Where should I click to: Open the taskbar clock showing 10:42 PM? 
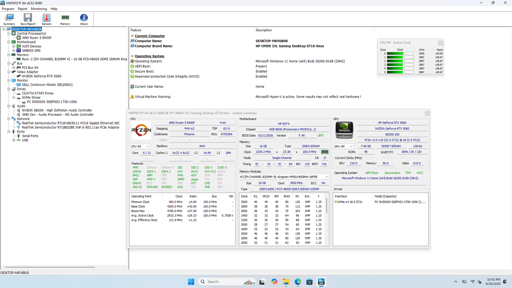coord(493,282)
